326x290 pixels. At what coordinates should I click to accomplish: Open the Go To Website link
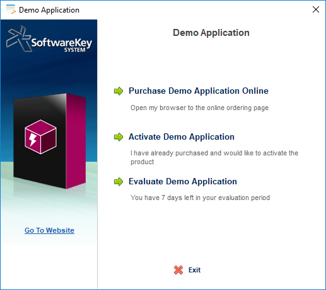[49, 230]
